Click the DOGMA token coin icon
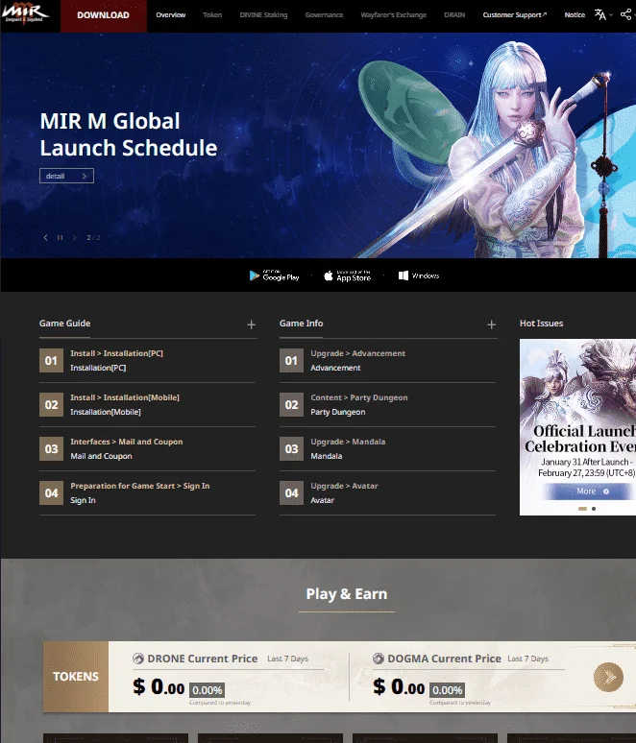This screenshot has width=636, height=743. [378, 659]
